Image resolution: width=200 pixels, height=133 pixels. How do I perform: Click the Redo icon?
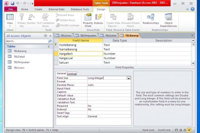(25, 3)
